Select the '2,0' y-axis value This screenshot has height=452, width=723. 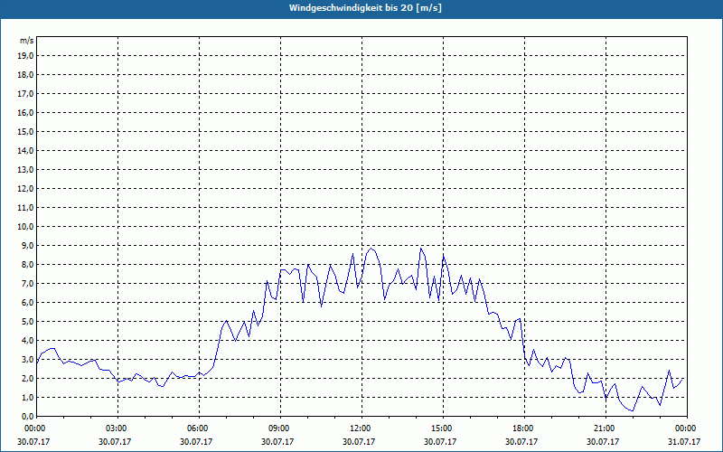point(27,379)
